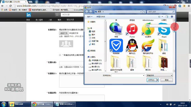Screen dimensions: 191x107
Task: Open the 关注内容 nav item
Action: coord(70,20)
